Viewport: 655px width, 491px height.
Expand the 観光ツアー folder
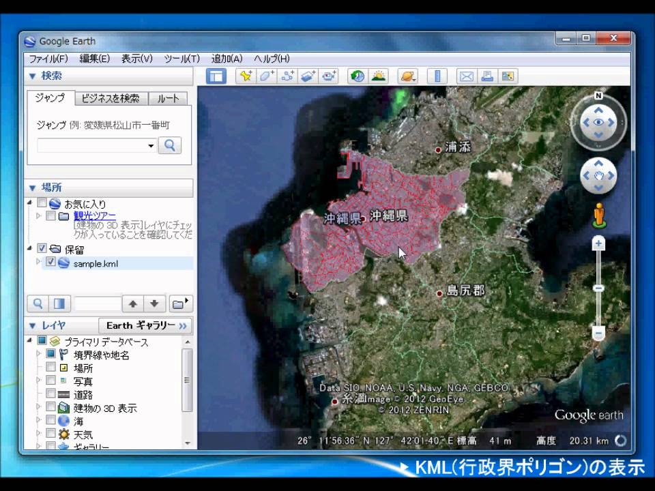point(38,216)
